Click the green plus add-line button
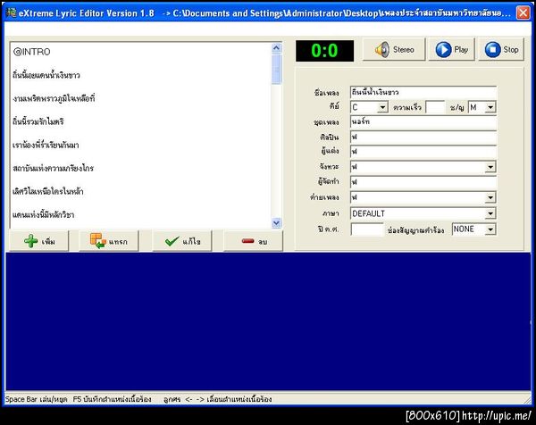536x425 pixels. click(x=39, y=241)
